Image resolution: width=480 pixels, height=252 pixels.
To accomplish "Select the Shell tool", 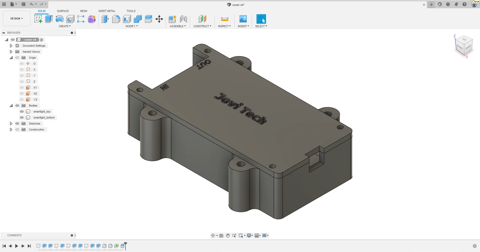I will 127,19.
